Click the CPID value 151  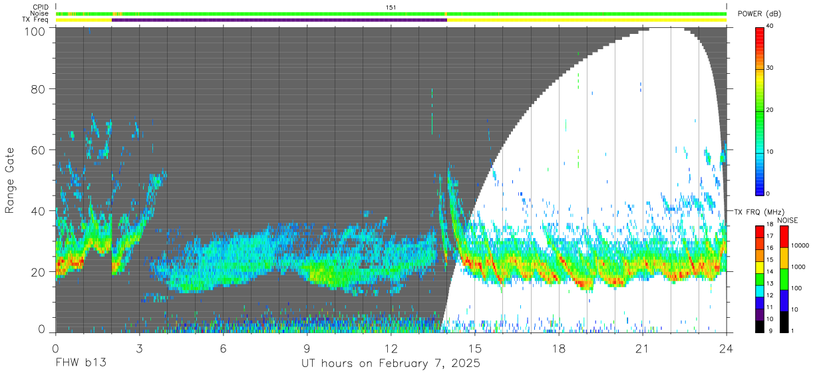point(391,7)
